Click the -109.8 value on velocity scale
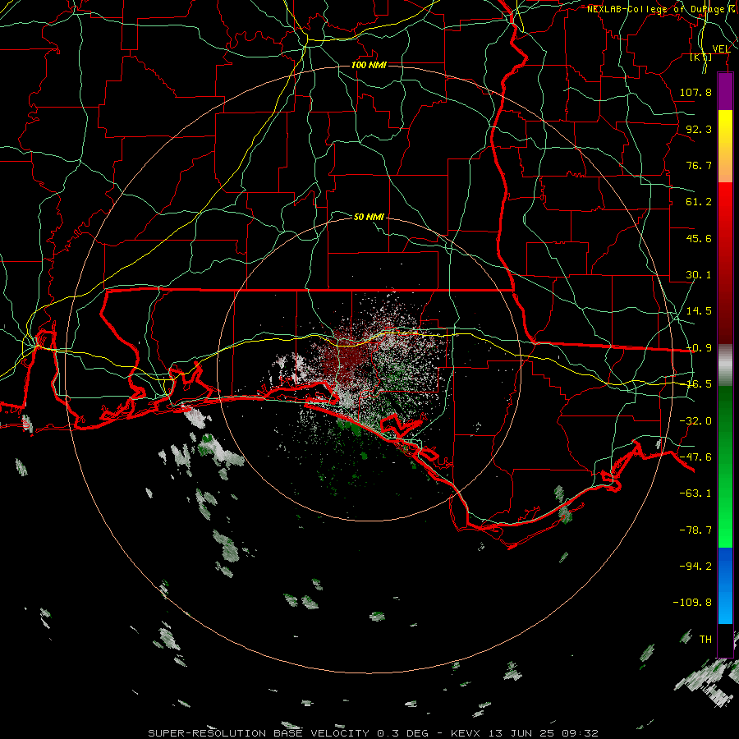This screenshot has height=739, width=739. [x=692, y=603]
